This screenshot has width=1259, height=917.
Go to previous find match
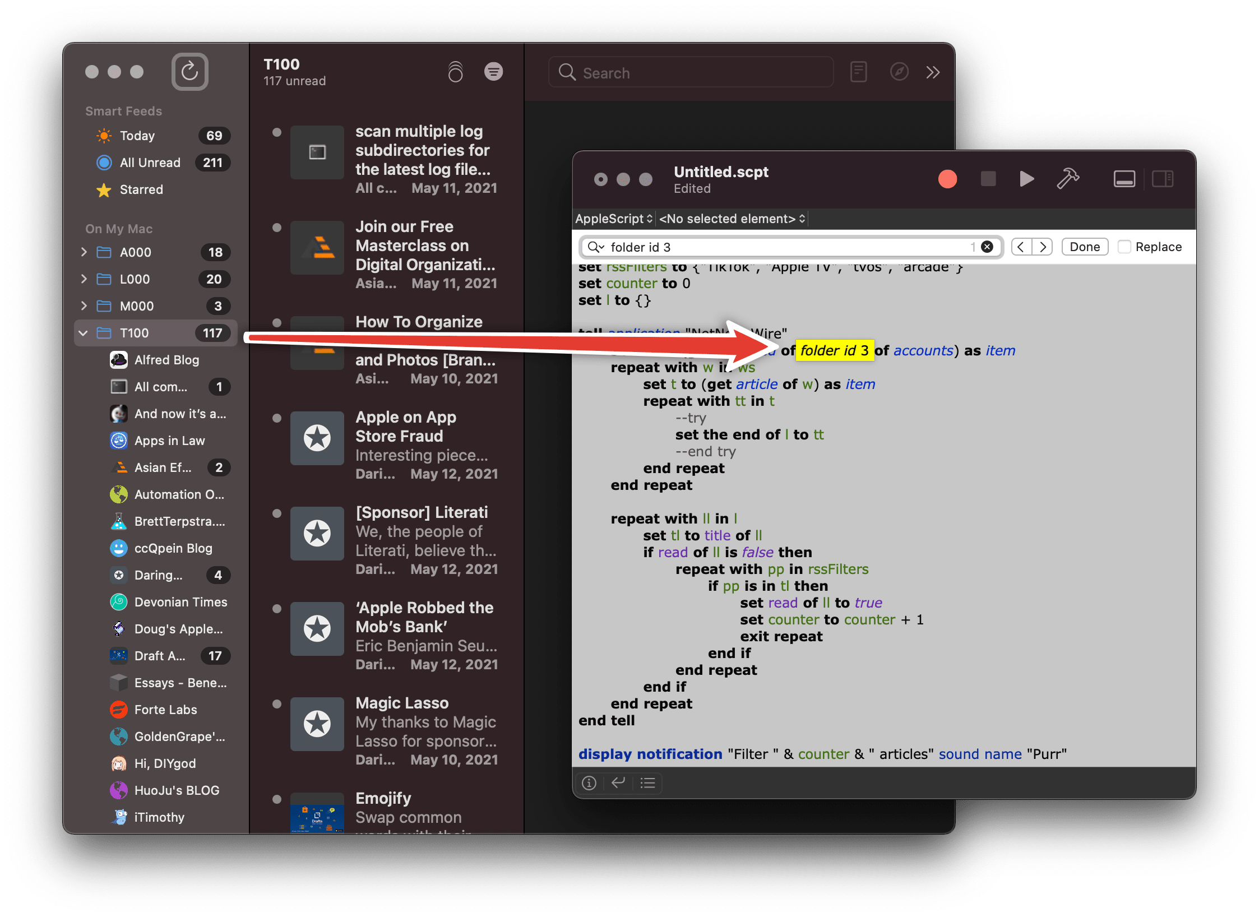1021,247
